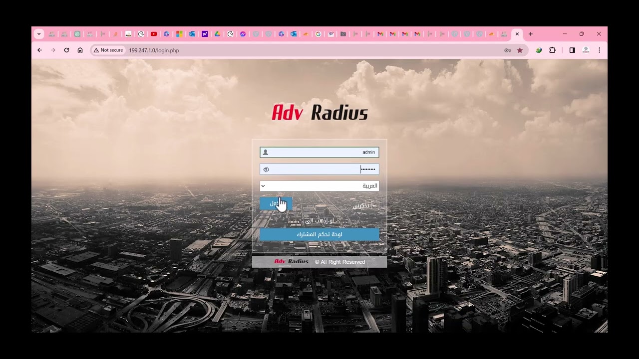The image size is (639, 359).
Task: Switch to the ChatGPT tab
Action: click(77, 34)
